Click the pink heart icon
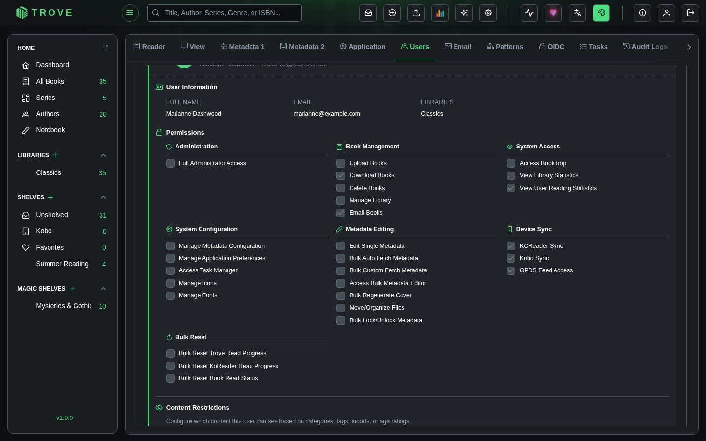 pos(554,13)
